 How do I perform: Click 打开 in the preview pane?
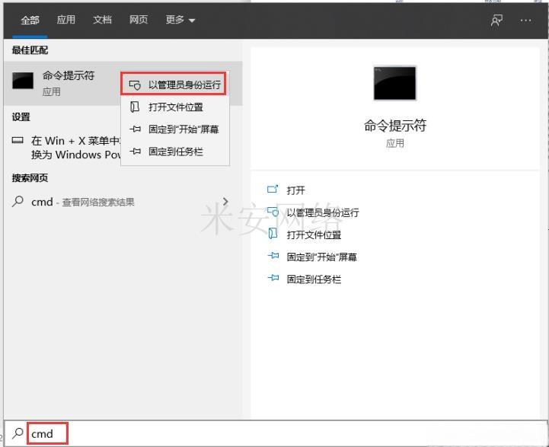(295, 190)
